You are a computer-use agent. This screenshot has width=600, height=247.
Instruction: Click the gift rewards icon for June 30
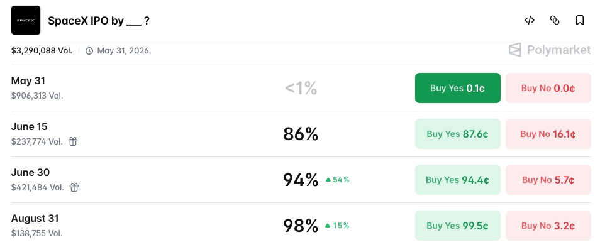tap(74, 187)
